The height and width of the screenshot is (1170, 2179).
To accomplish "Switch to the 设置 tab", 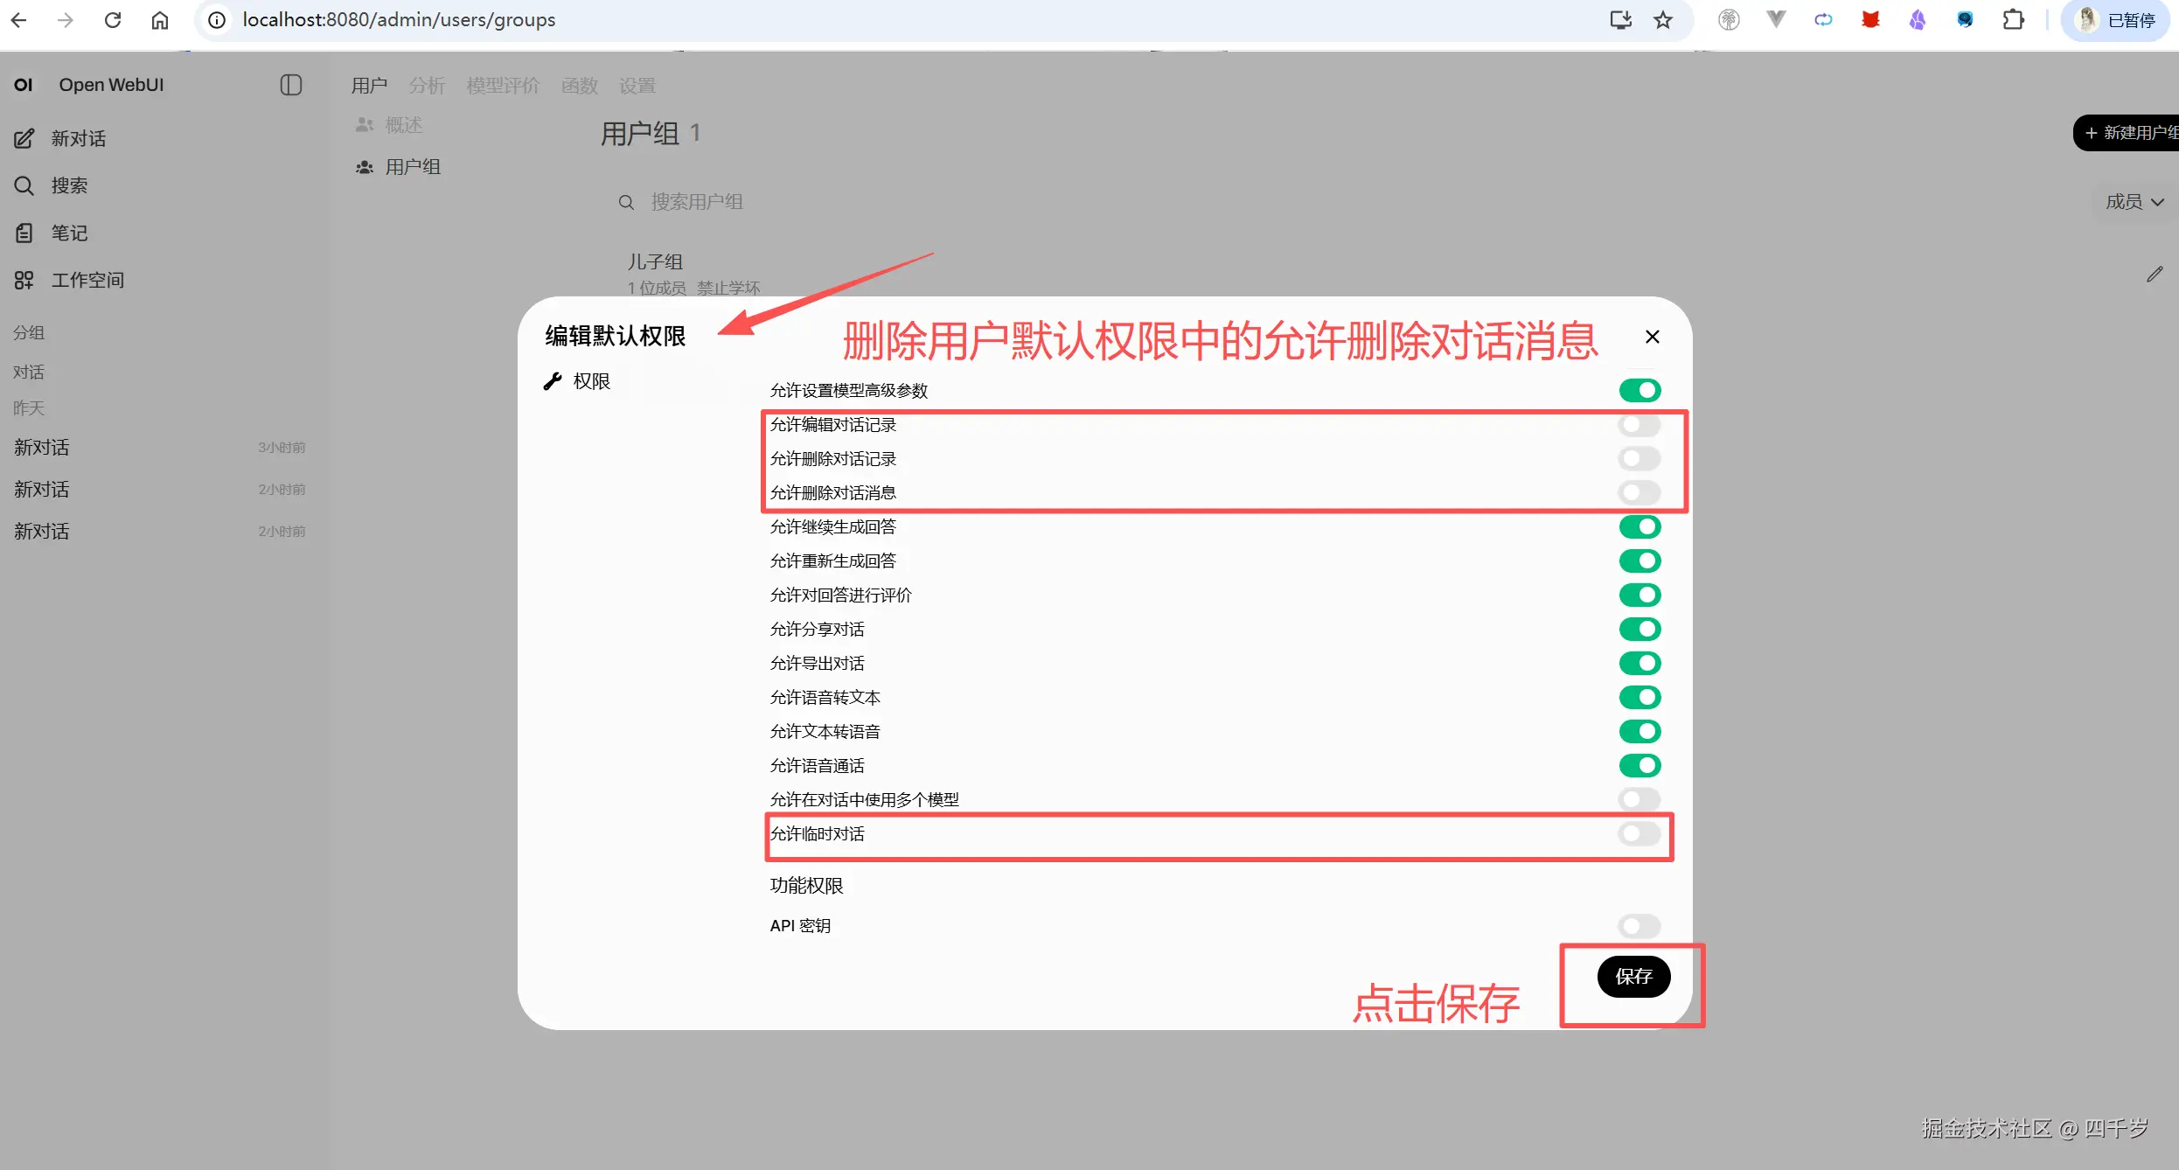I will pos(636,85).
